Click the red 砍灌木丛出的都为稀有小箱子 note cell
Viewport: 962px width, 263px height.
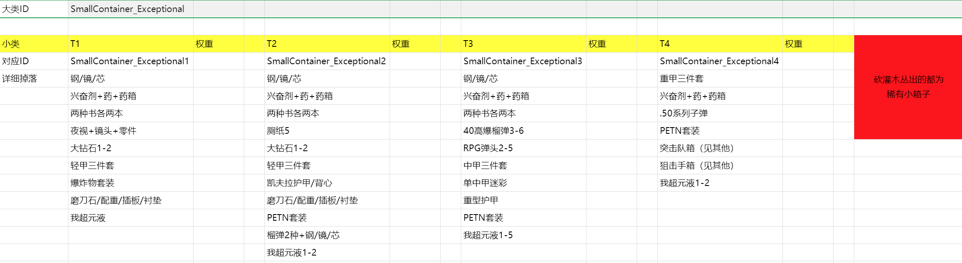[x=908, y=87]
